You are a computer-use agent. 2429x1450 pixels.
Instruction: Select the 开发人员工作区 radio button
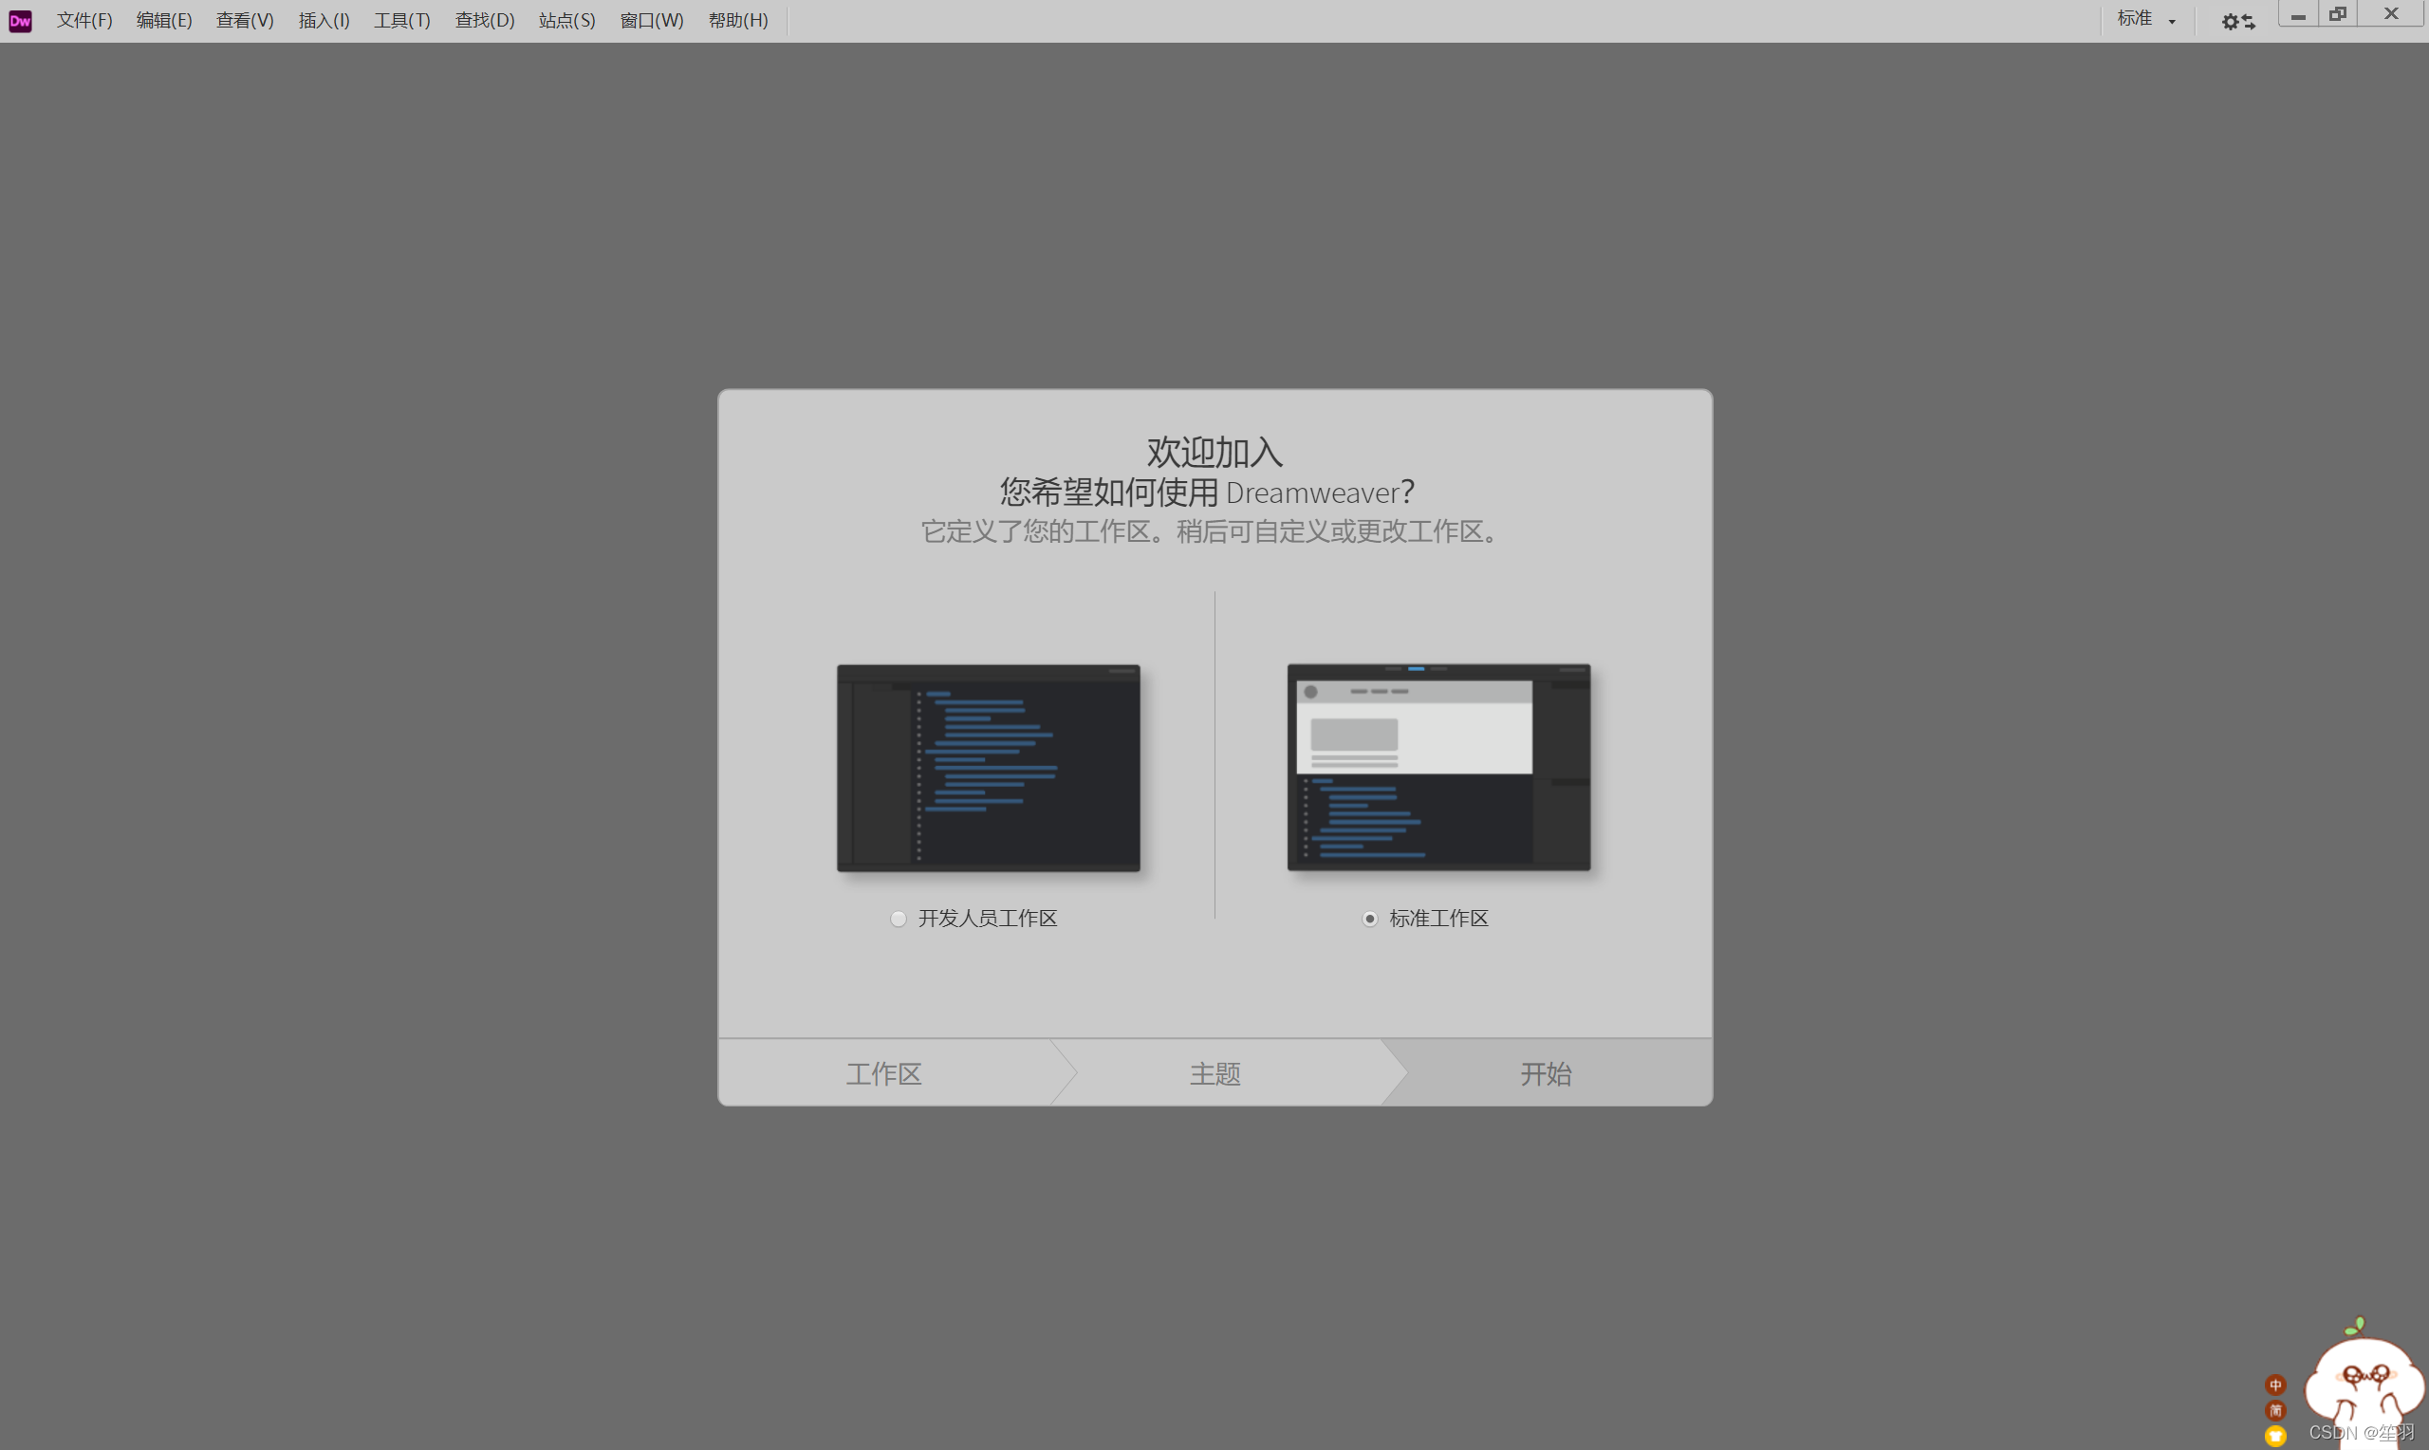point(899,919)
